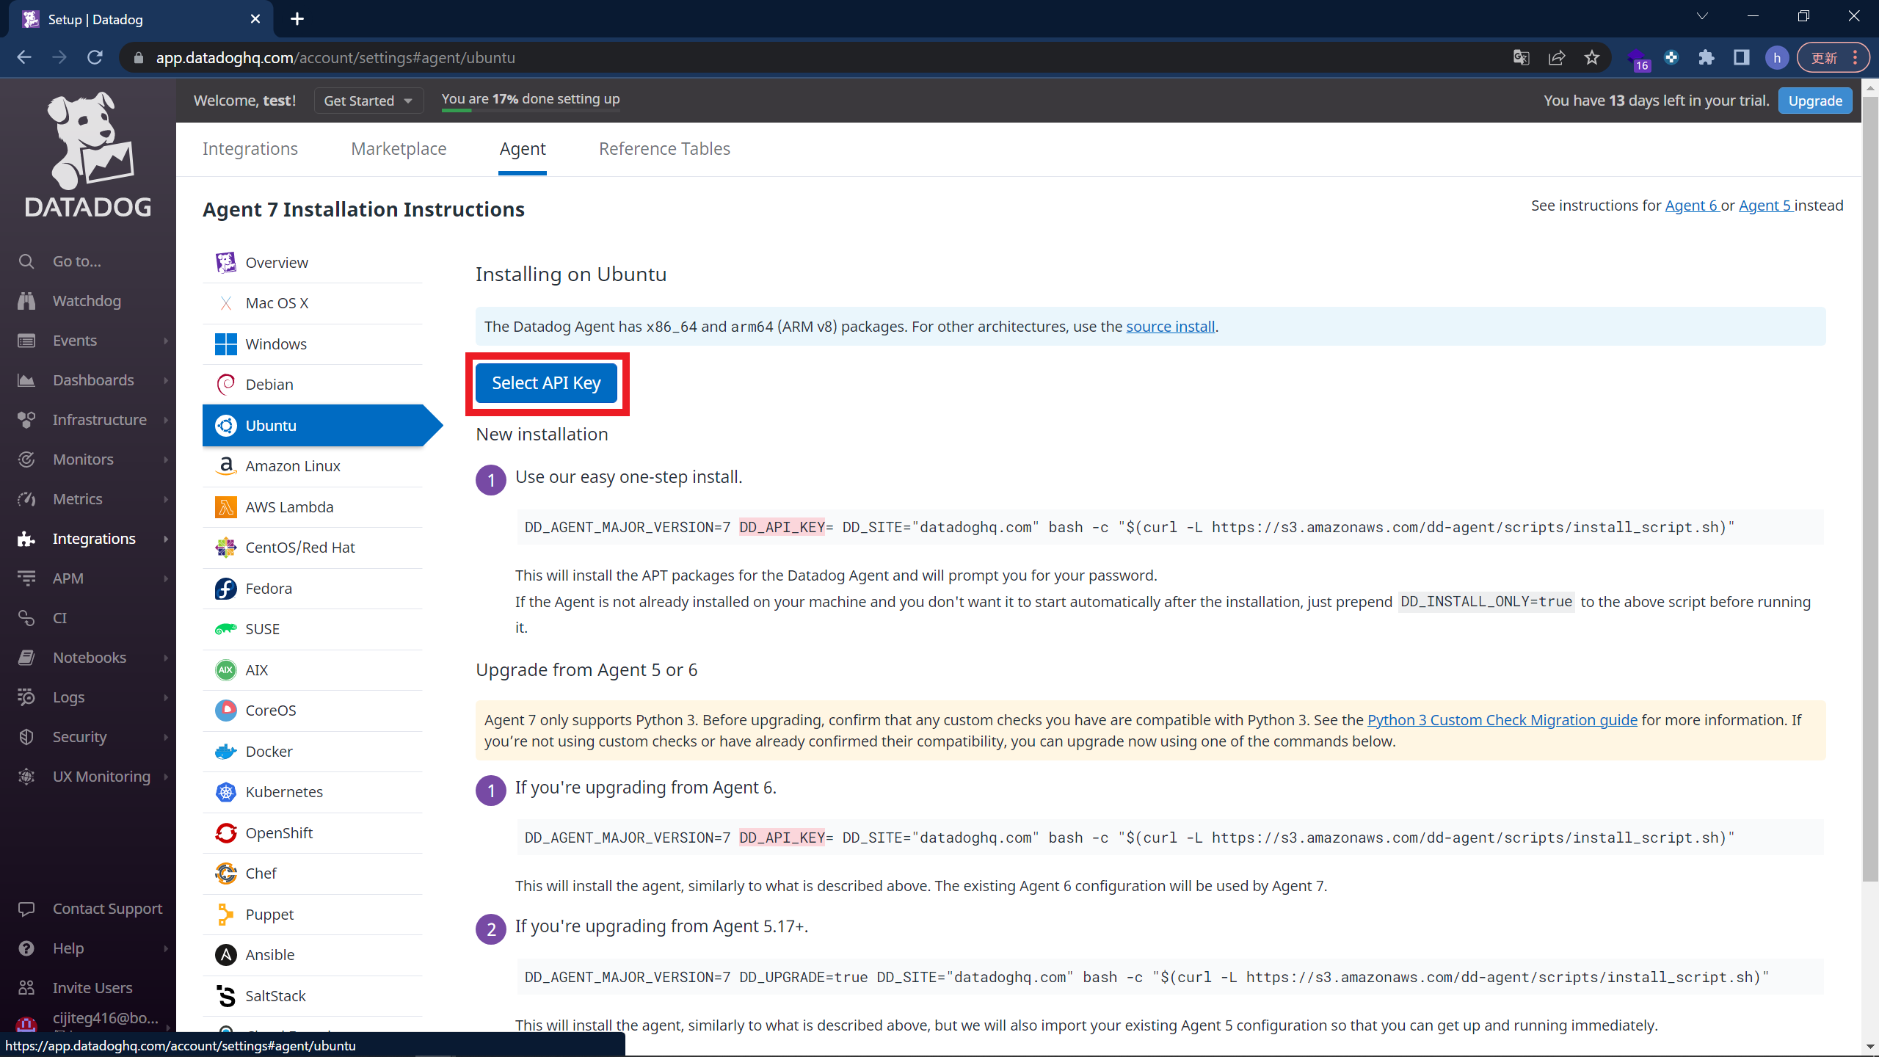Screen dimensions: 1879x1057
Task: Open the Metrics explorer
Action: click(77, 498)
